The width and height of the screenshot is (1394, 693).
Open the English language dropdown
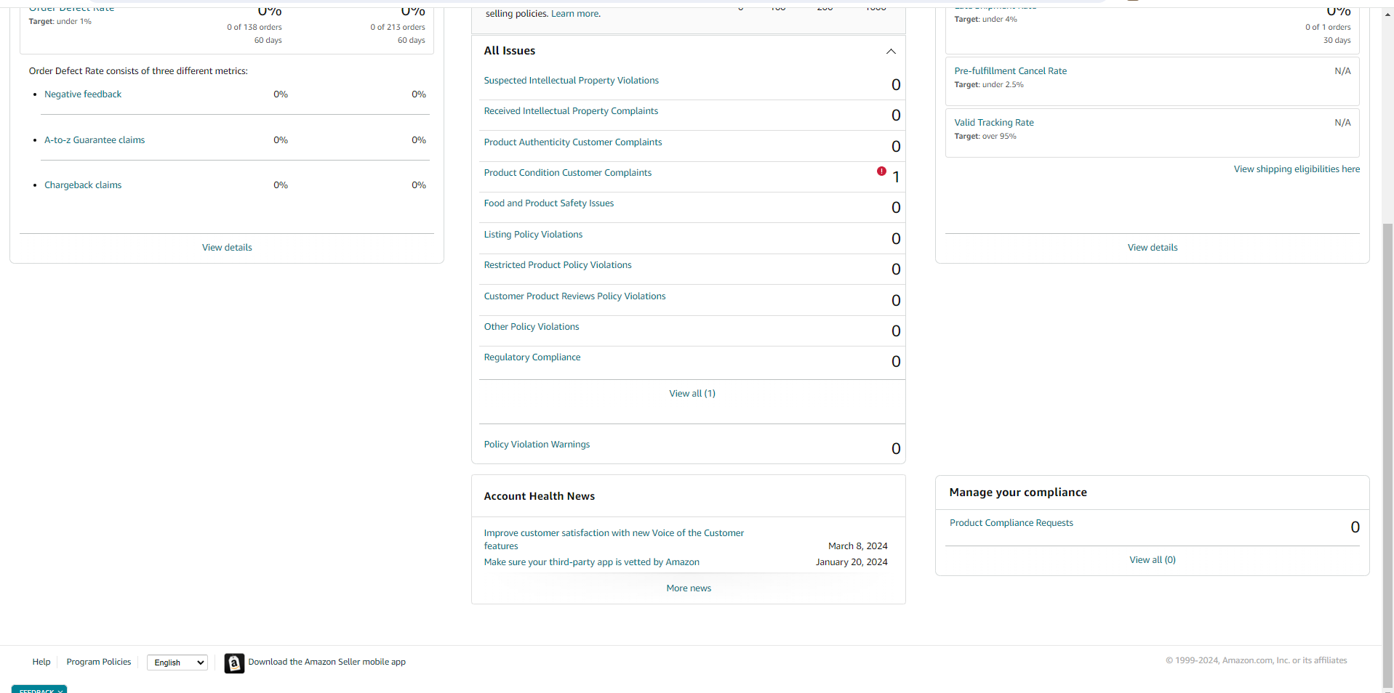[177, 662]
